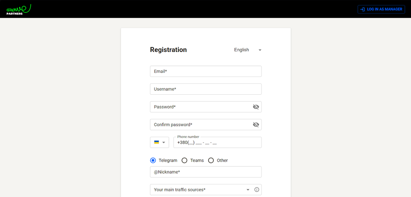Click the @Nickname input field
The width and height of the screenshot is (411, 197).
[x=205, y=172]
